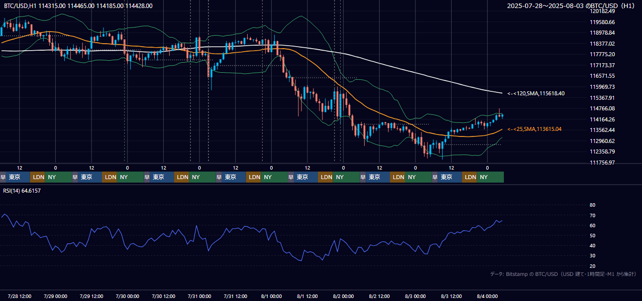642x301 pixels.
Task: Click the RSI(14) 64.6157 indicator title
Action: pos(22,191)
